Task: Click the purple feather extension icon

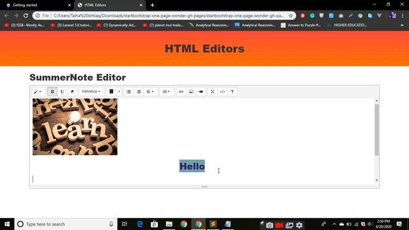Action: coord(350,15)
